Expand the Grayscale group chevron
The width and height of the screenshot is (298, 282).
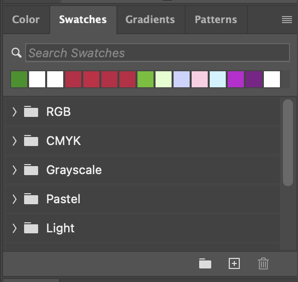pos(15,170)
